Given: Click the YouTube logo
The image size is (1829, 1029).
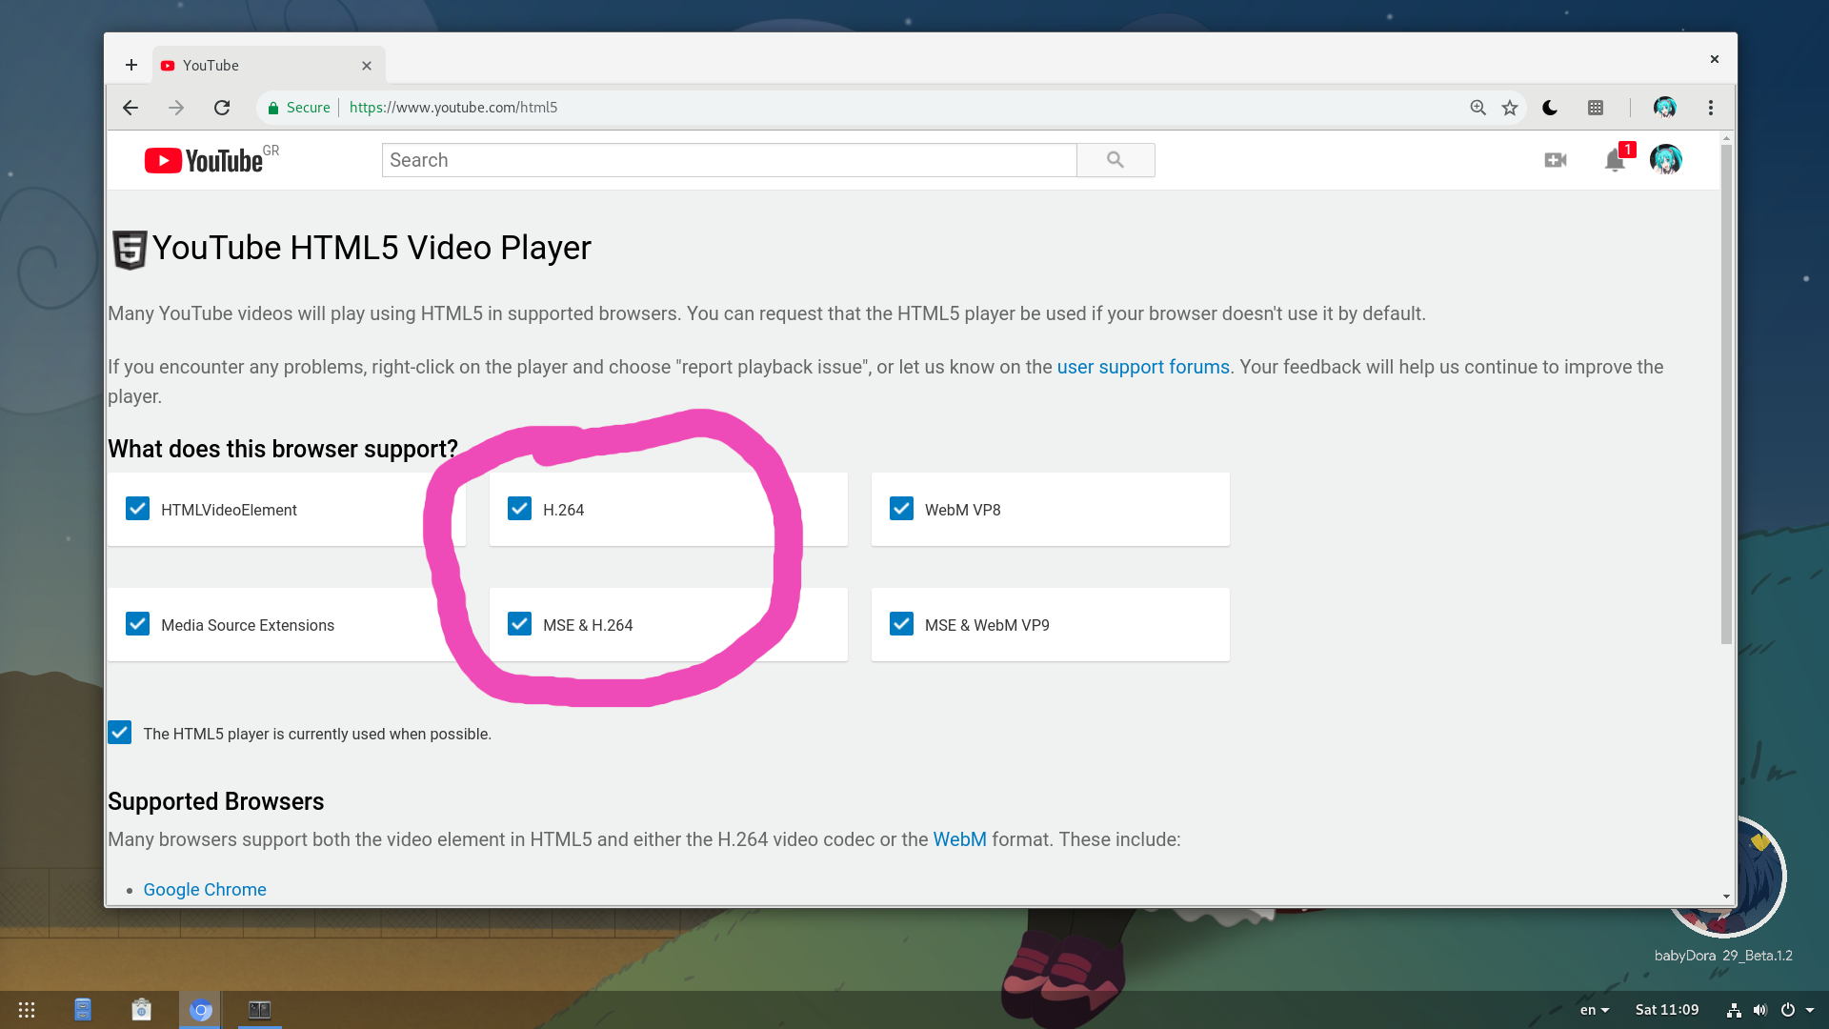Looking at the screenshot, I should coord(203,160).
